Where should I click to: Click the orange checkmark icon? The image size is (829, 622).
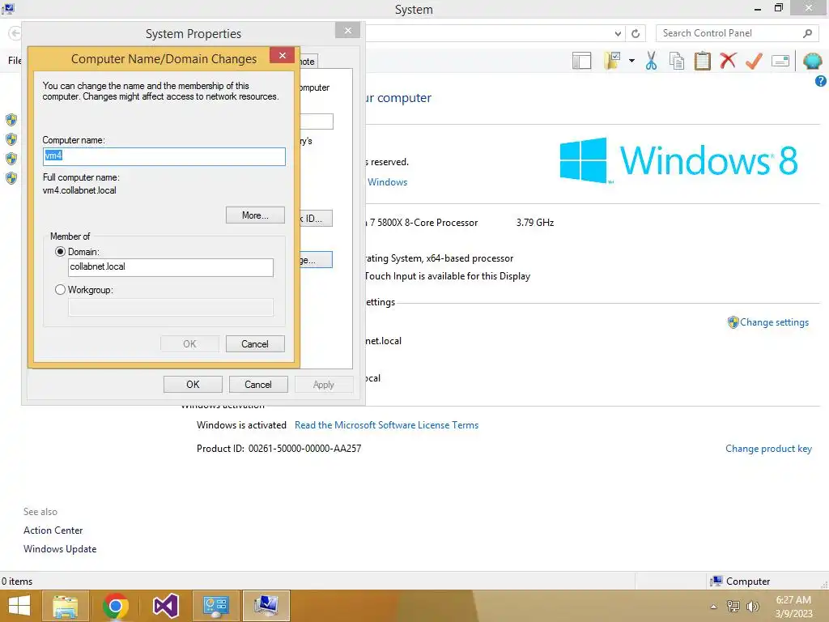[754, 61]
